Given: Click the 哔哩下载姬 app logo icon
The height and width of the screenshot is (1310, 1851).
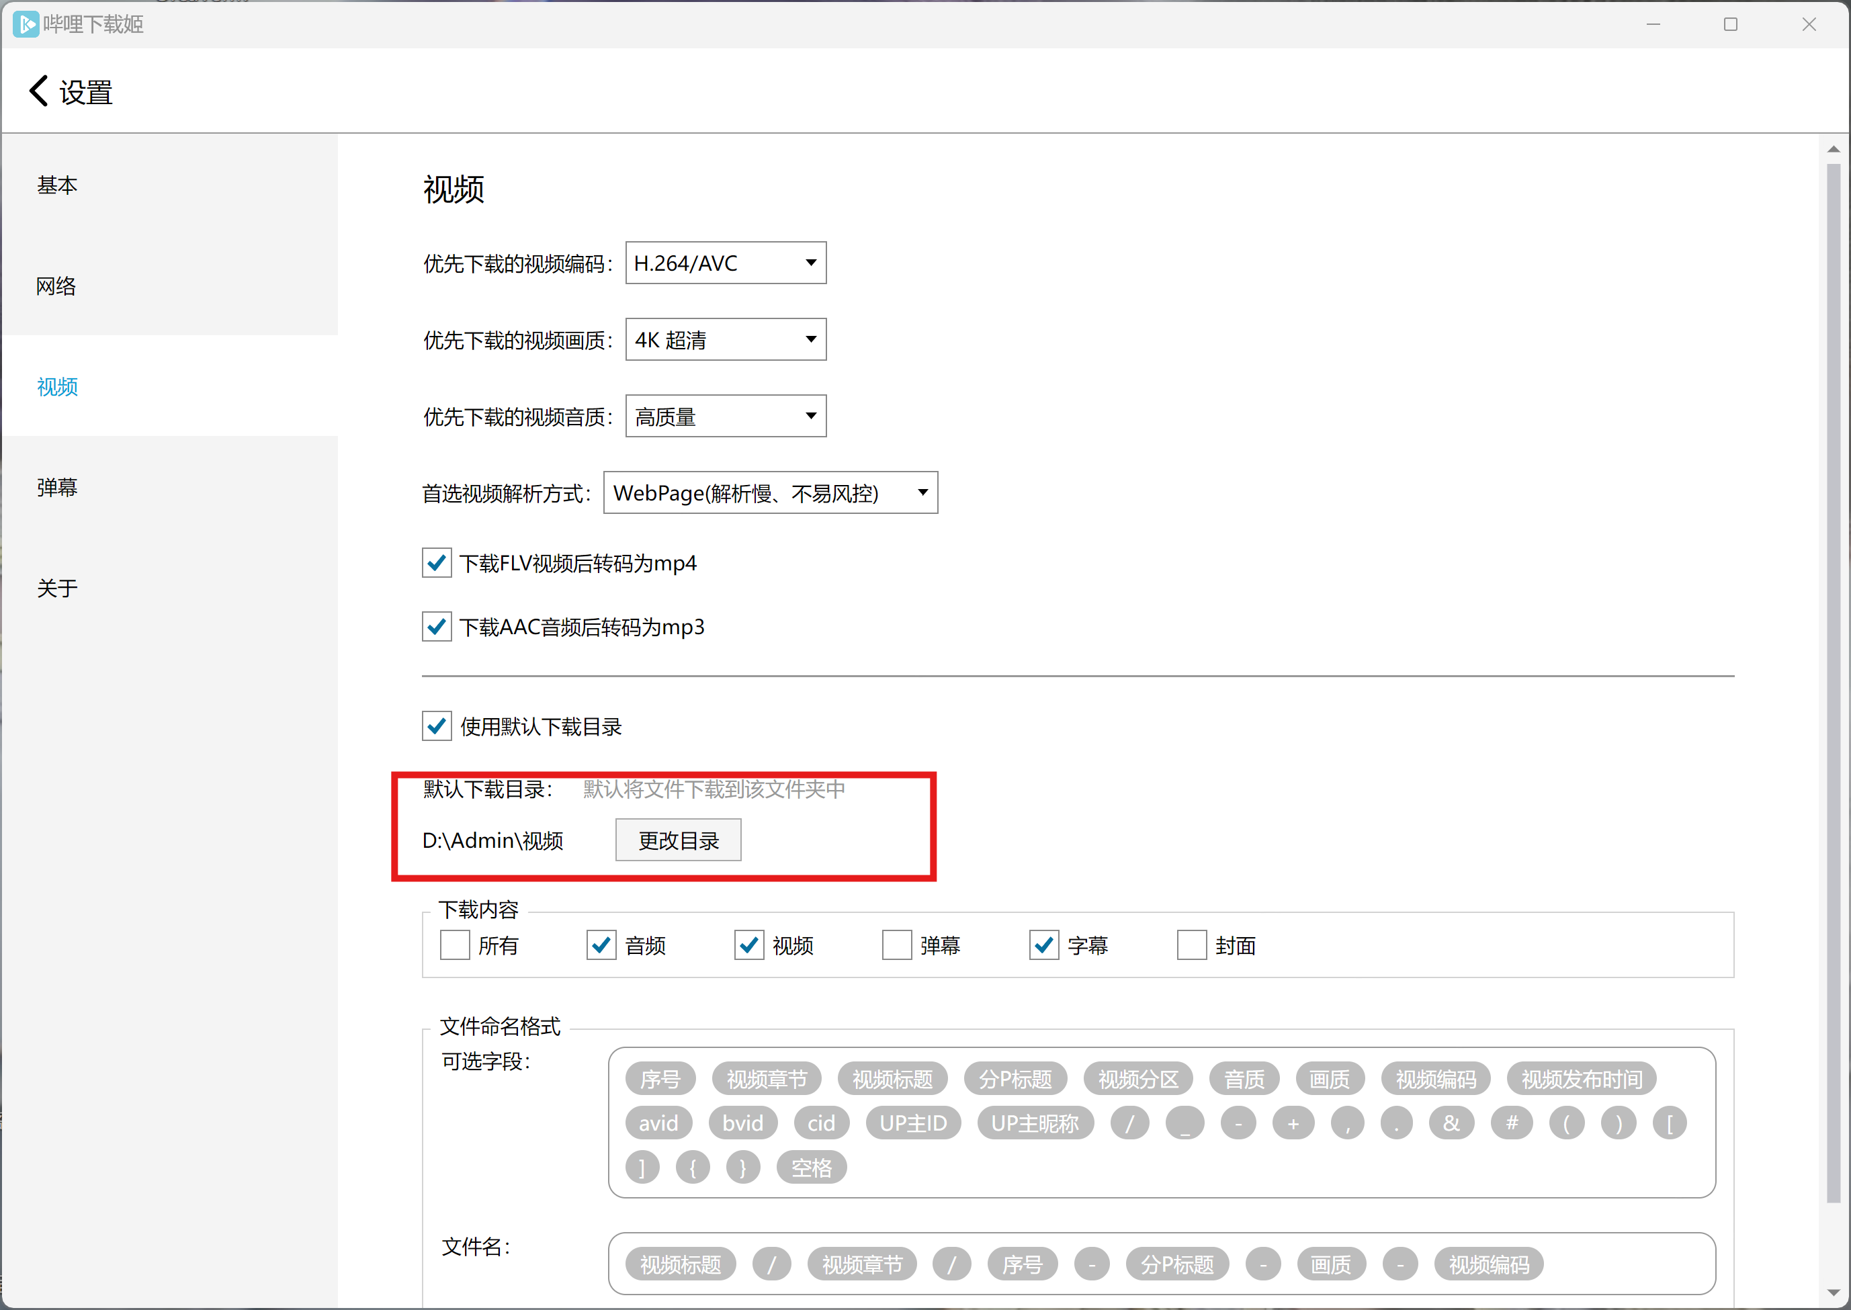Looking at the screenshot, I should click(x=25, y=24).
